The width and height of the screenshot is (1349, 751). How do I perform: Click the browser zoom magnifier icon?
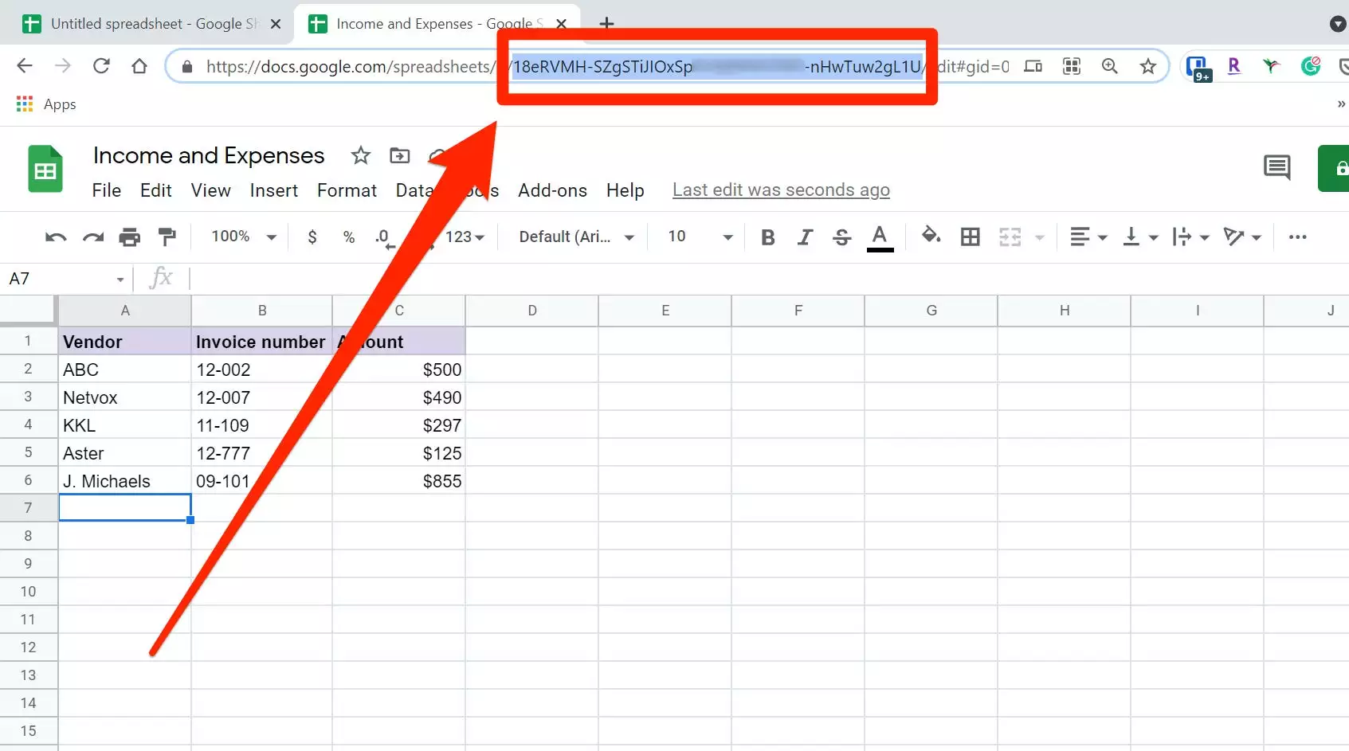[x=1109, y=66]
